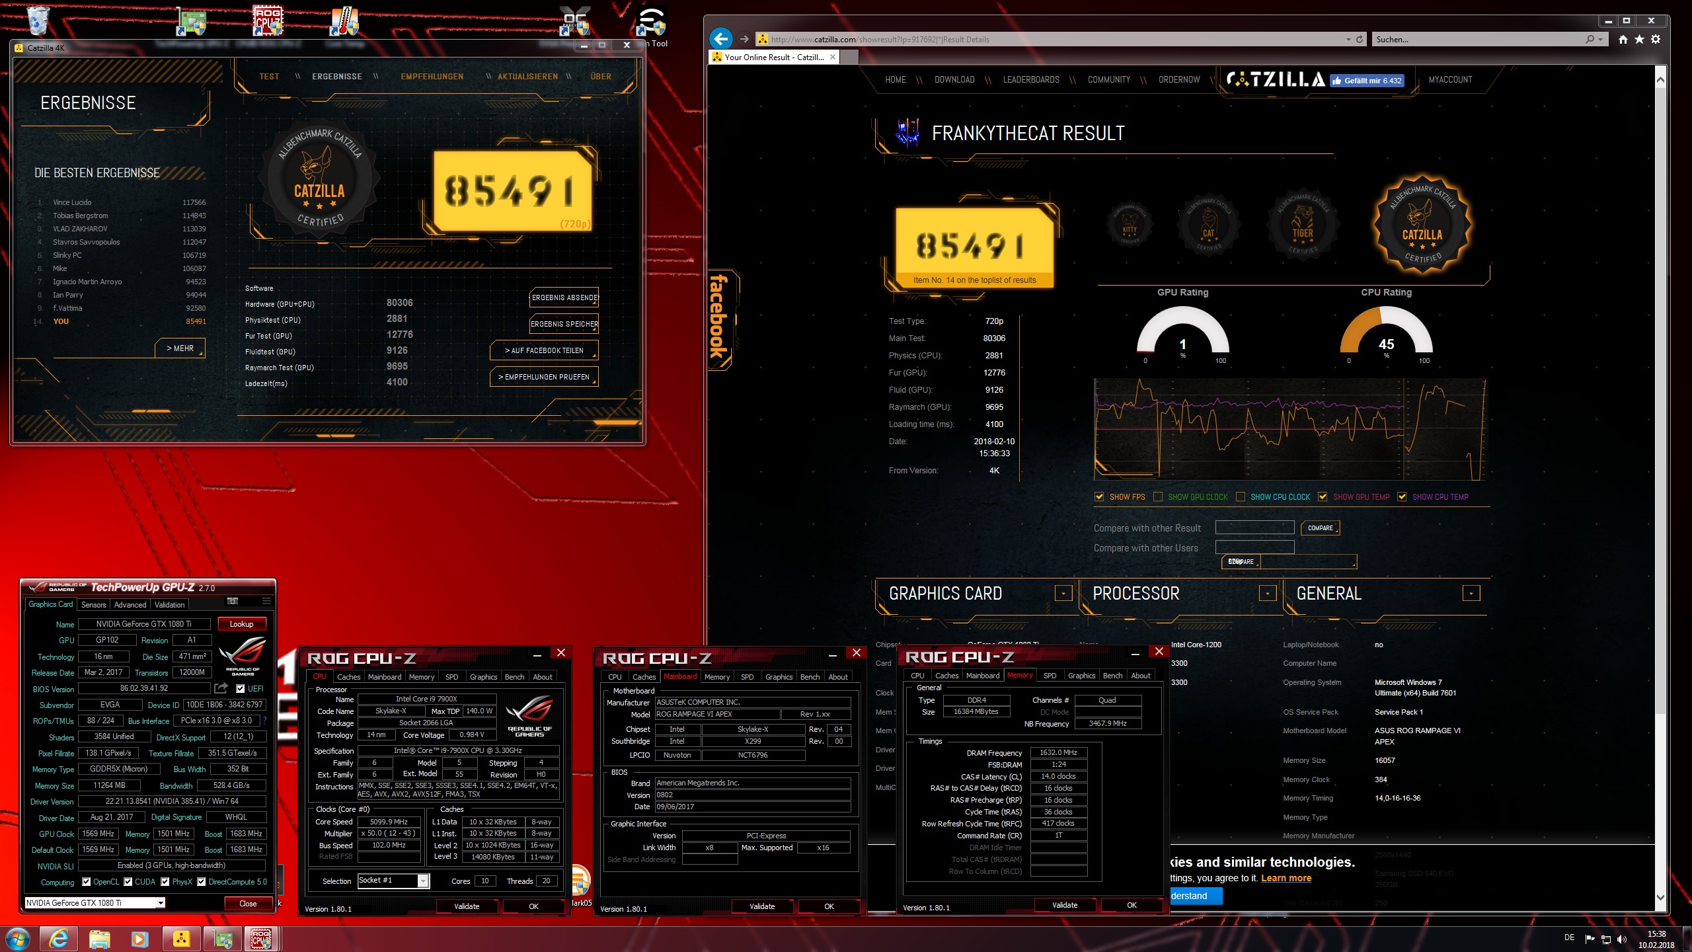Viewport: 1692px width, 952px height.
Task: Click the browser refresh icon
Action: (x=1360, y=40)
